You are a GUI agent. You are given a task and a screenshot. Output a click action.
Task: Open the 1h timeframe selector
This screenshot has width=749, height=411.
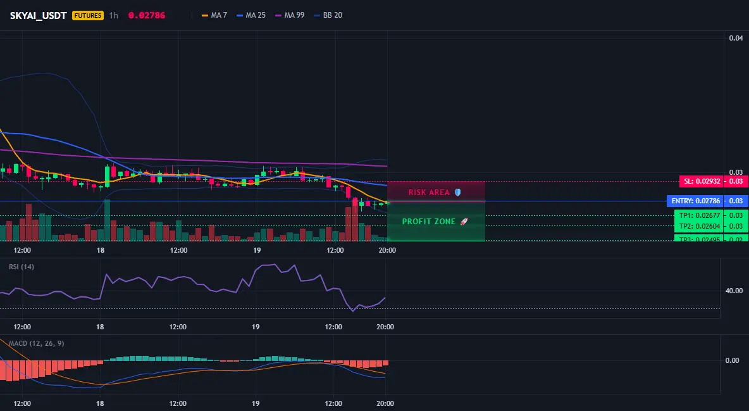point(114,15)
